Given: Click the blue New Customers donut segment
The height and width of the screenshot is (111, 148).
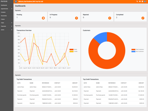Looking at the screenshot, I should (x=102, y=38).
